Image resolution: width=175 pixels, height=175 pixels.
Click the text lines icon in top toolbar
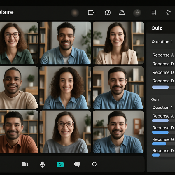153,13
